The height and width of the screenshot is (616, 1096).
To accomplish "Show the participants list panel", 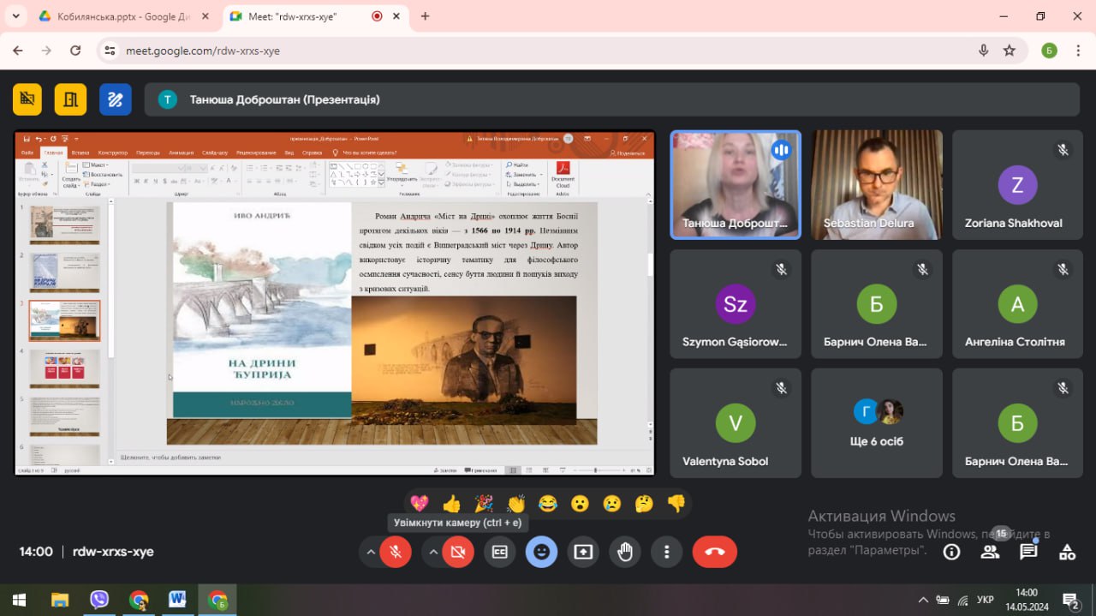I will point(990,552).
